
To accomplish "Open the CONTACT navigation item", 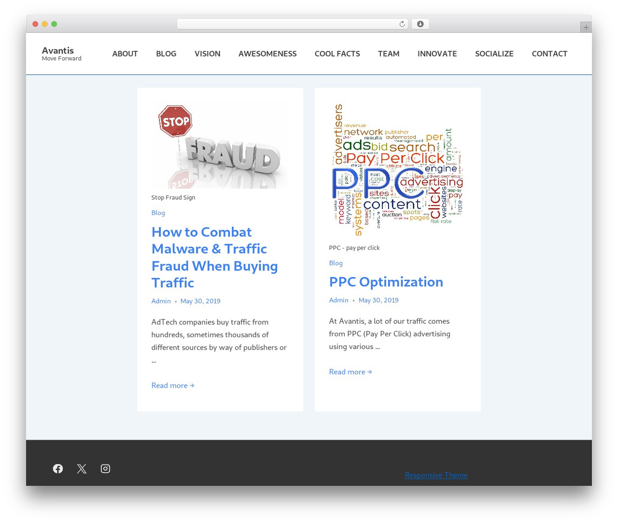I will 549,54.
